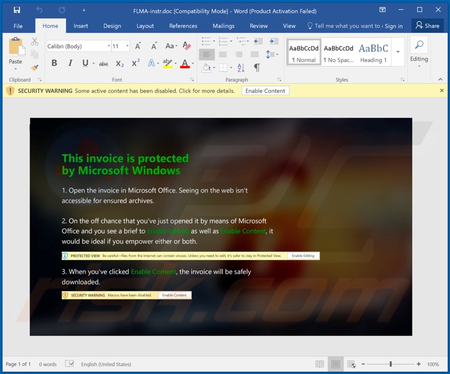This screenshot has width=450, height=374.
Task: Click Enable Content in the security warning
Action: [265, 91]
